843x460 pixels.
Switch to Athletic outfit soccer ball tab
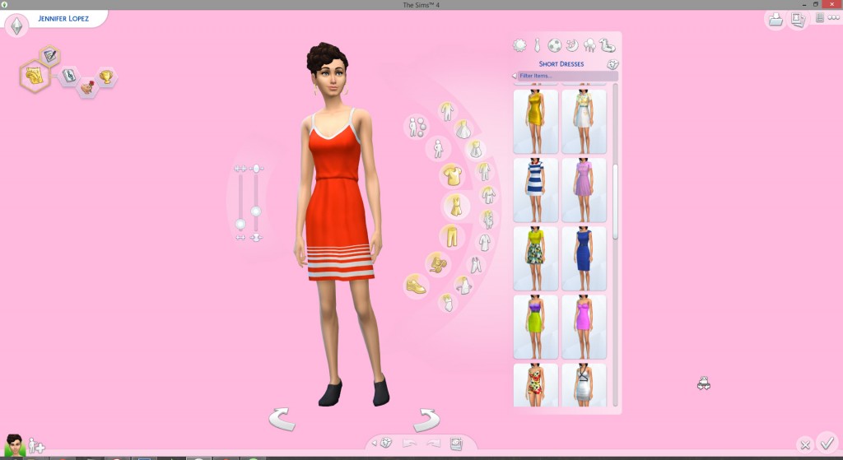(554, 45)
